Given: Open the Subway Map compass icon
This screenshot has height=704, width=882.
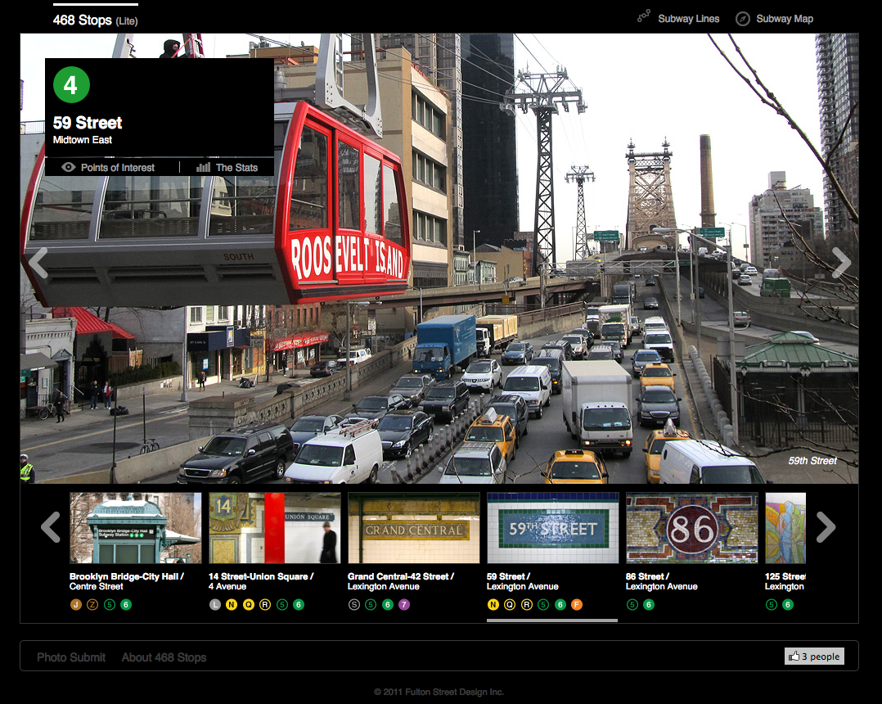Looking at the screenshot, I should (743, 19).
